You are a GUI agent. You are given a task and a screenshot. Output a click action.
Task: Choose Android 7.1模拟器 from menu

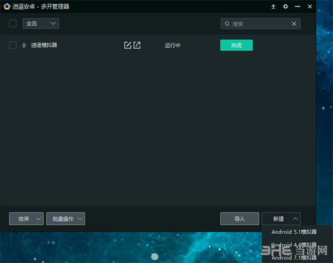click(x=294, y=257)
